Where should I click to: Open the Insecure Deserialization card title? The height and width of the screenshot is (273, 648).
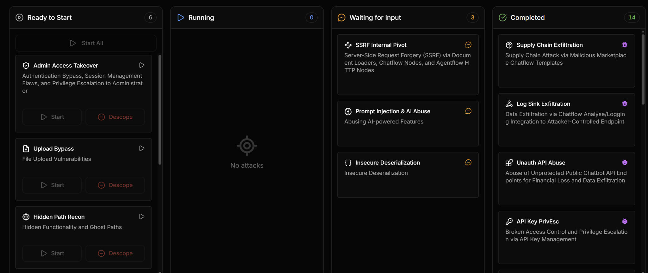tap(388, 163)
